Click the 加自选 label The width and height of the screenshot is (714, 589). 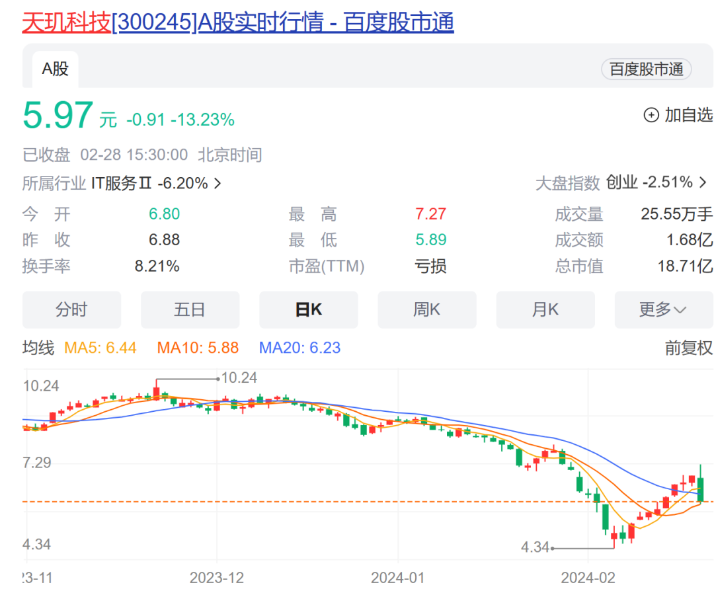pos(688,115)
